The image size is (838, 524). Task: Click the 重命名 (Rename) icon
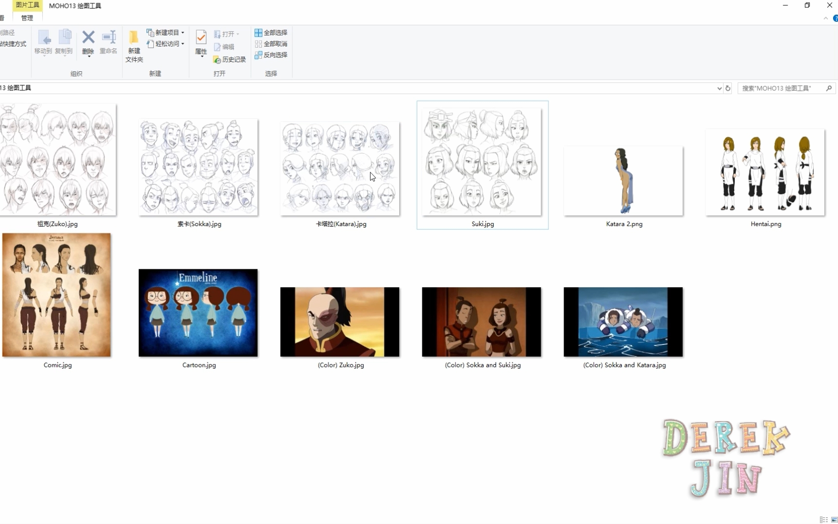[x=109, y=37]
